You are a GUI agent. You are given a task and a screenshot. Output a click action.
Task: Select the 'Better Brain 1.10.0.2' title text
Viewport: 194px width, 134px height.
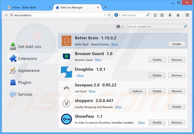point(95,38)
